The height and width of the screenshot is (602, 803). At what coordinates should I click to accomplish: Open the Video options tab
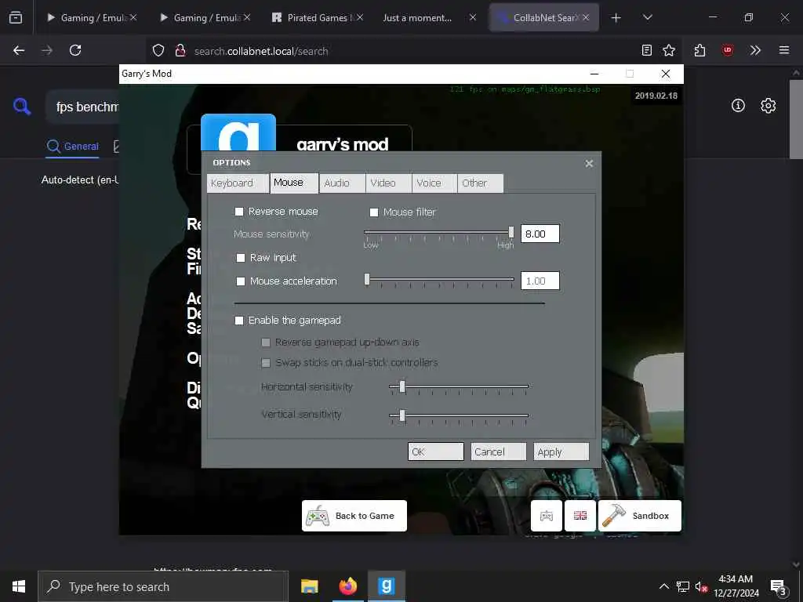(388, 183)
